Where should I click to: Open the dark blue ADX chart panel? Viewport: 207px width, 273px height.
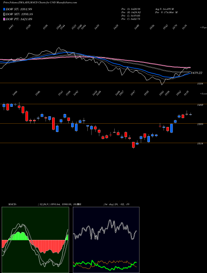pos(106,240)
